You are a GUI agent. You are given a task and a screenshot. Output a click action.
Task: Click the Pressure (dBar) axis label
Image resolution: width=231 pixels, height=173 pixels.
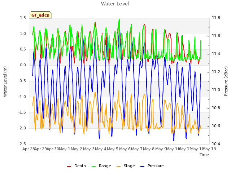pos(226,81)
